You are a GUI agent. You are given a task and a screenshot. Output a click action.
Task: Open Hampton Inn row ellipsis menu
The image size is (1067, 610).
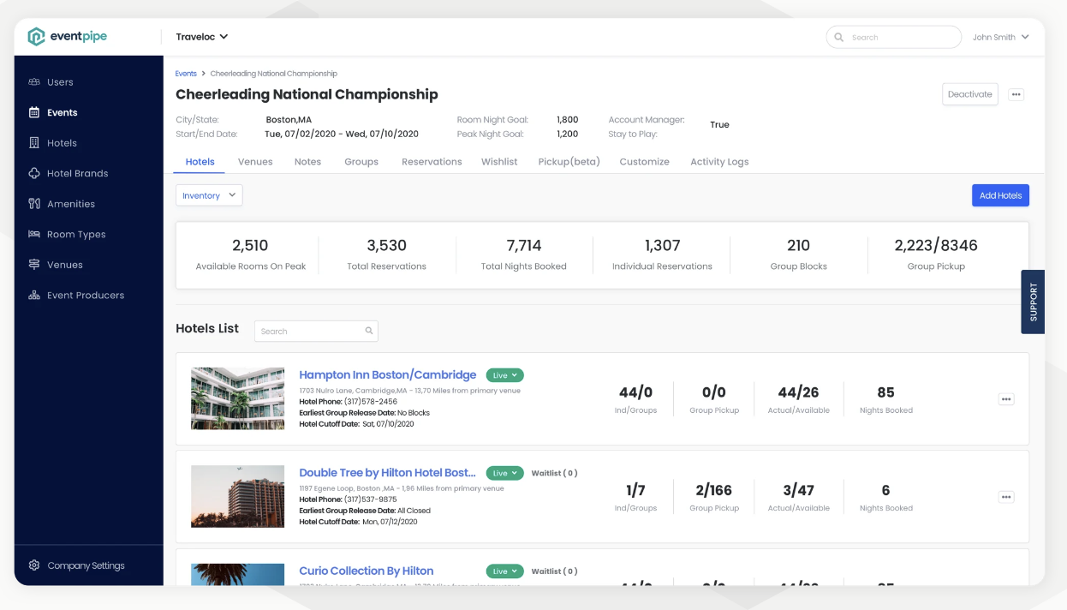click(1006, 399)
